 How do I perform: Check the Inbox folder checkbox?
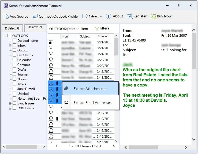pos(14,45)
